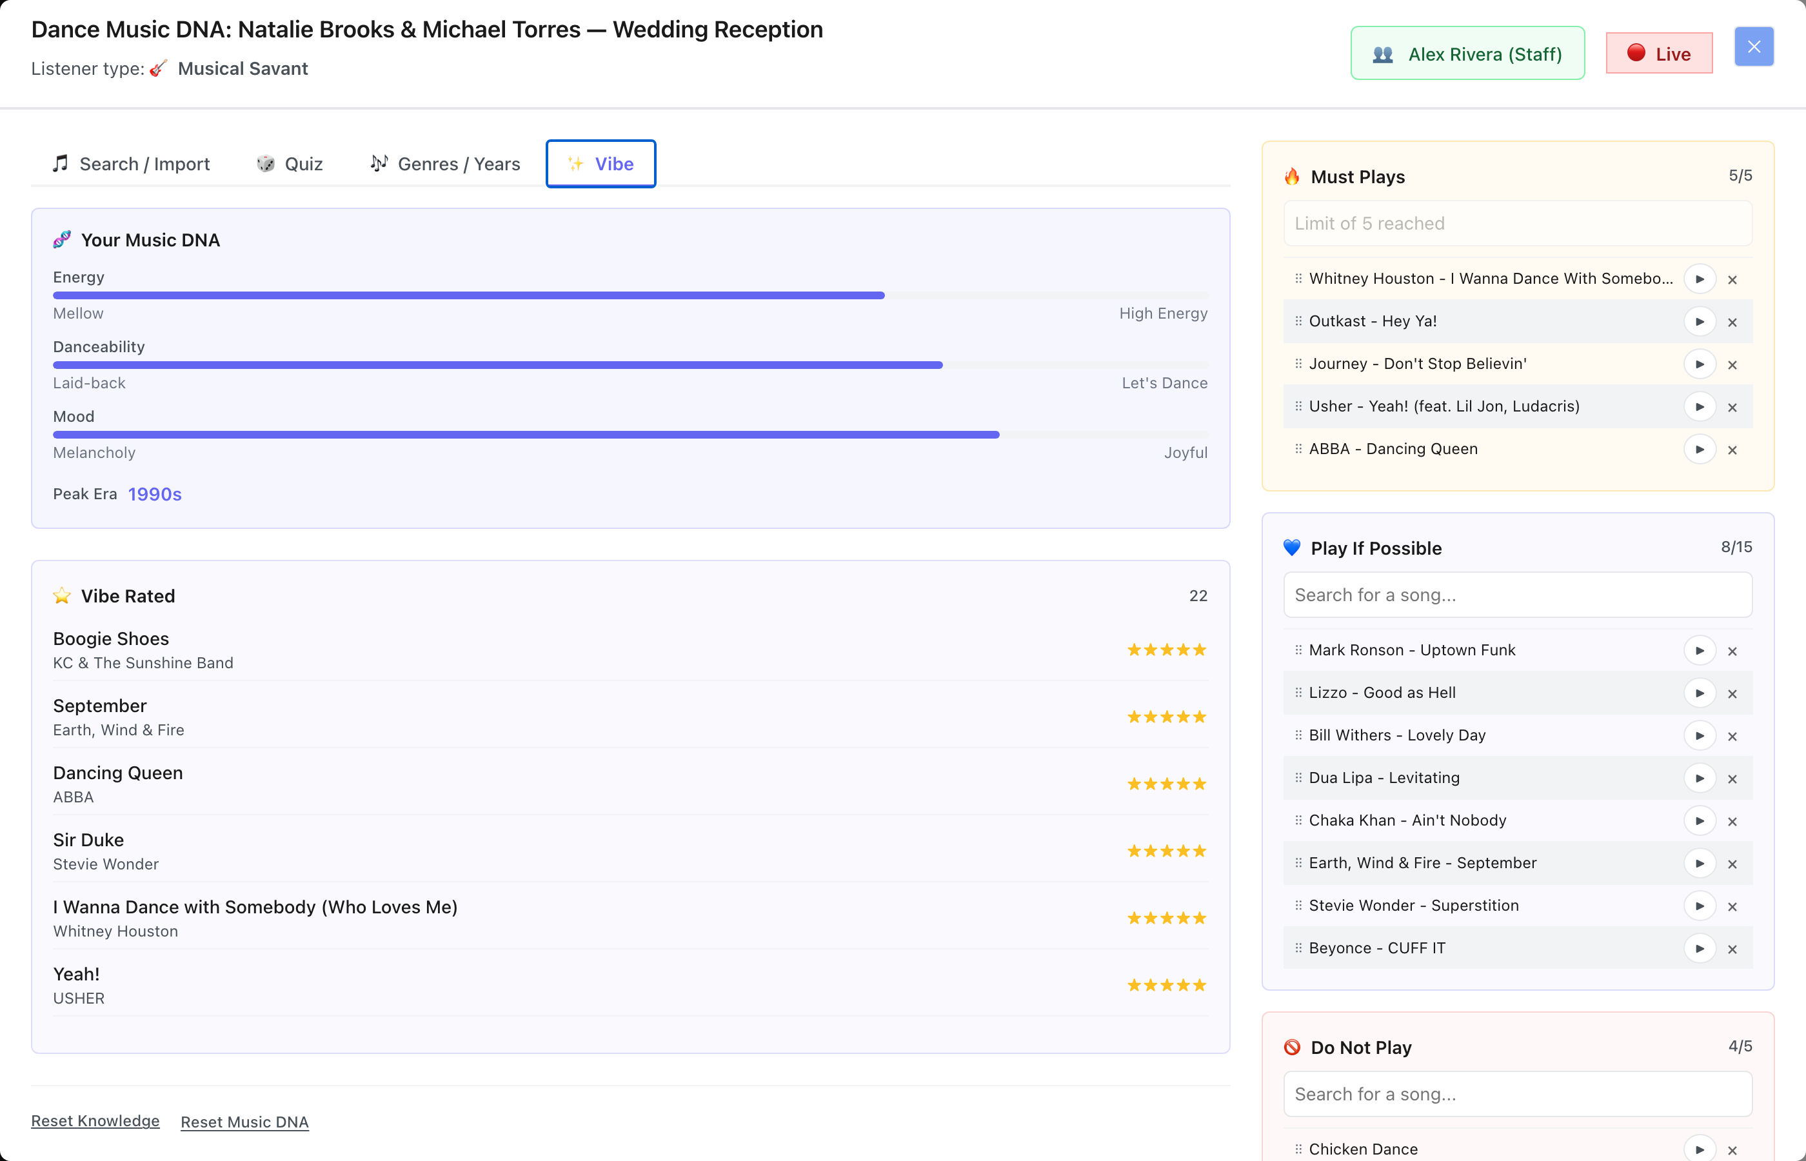The image size is (1806, 1161).
Task: Remove Dua Lipa - Levitating
Action: click(x=1732, y=779)
